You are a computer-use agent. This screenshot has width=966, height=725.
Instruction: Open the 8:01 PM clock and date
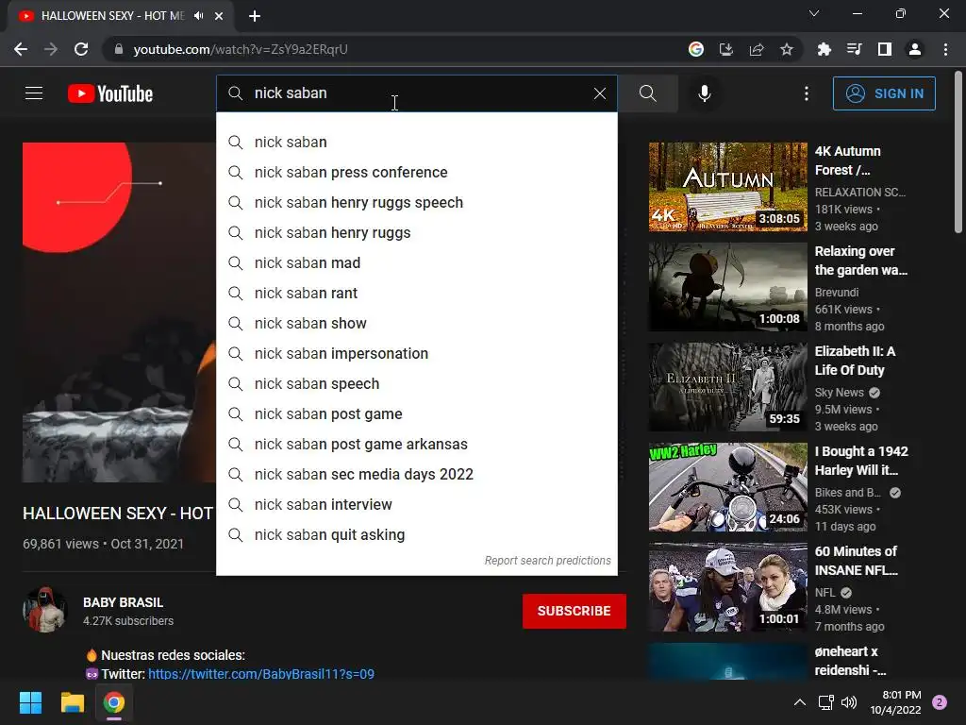coord(895,702)
